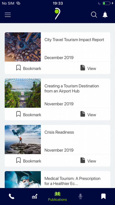Open the hamburger menu
115x205 pixels.
[8, 15]
